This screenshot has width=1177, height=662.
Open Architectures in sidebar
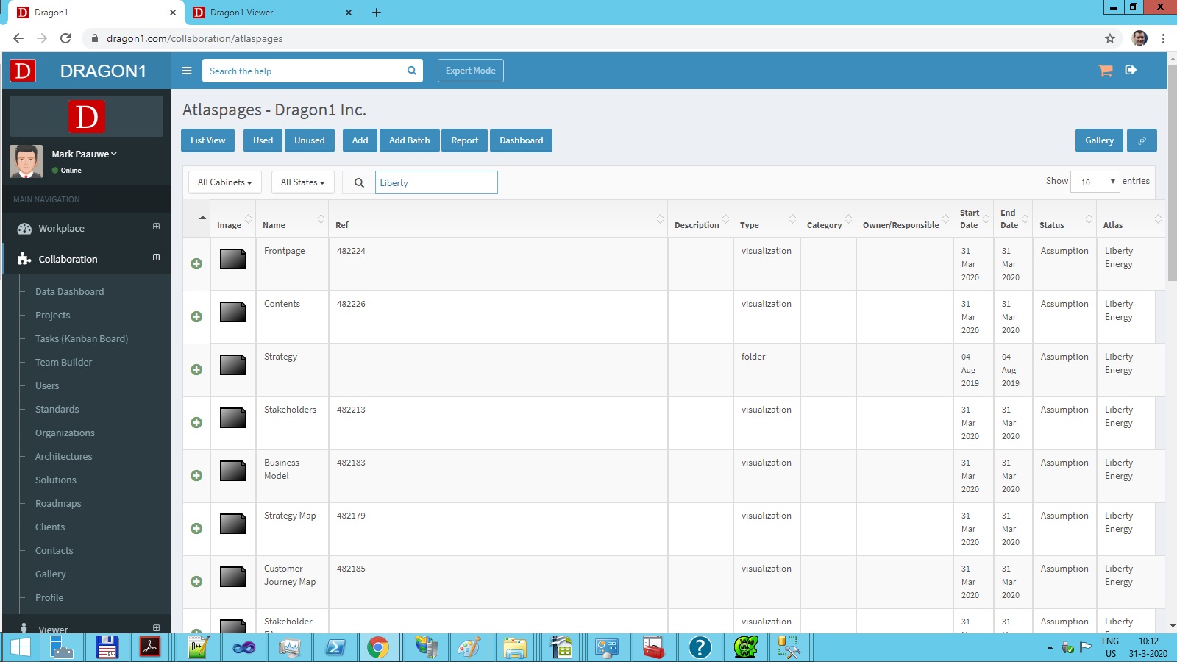64,456
